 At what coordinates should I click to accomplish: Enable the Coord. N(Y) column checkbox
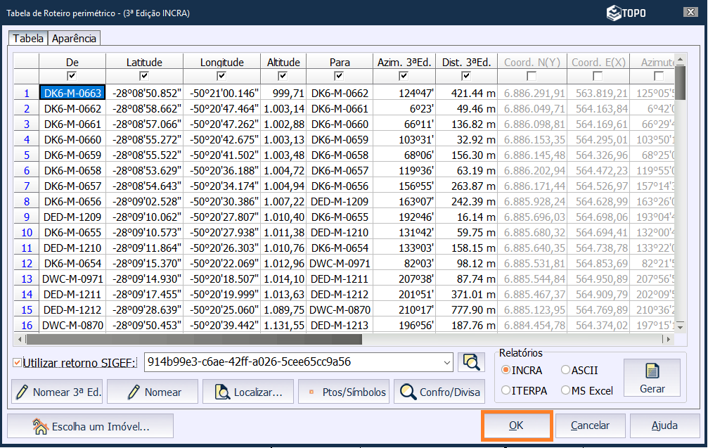(532, 76)
